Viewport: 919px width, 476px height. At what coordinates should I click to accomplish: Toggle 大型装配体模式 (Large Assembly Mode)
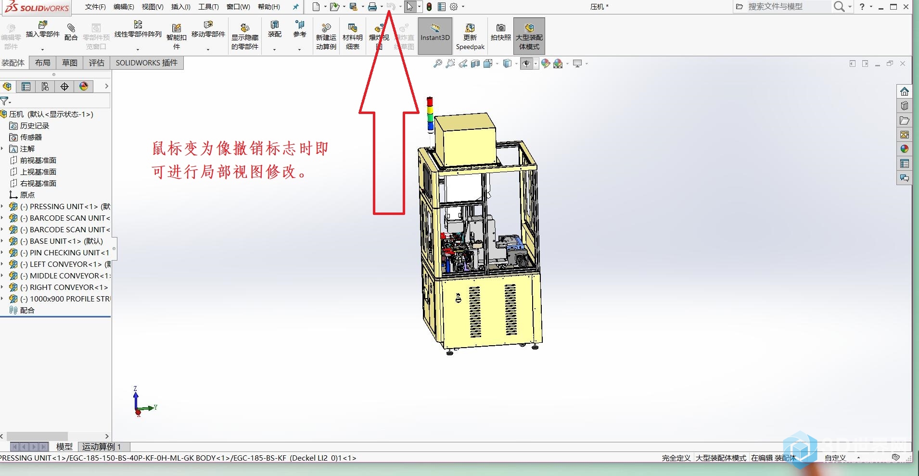pos(529,36)
